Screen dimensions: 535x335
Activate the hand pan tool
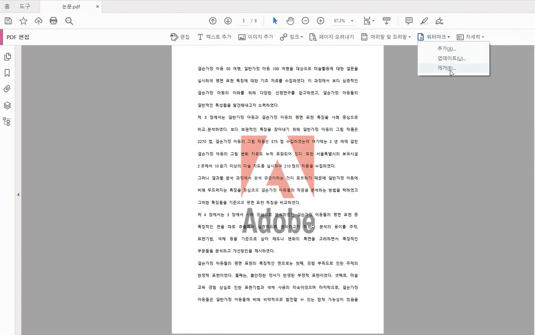click(x=290, y=21)
